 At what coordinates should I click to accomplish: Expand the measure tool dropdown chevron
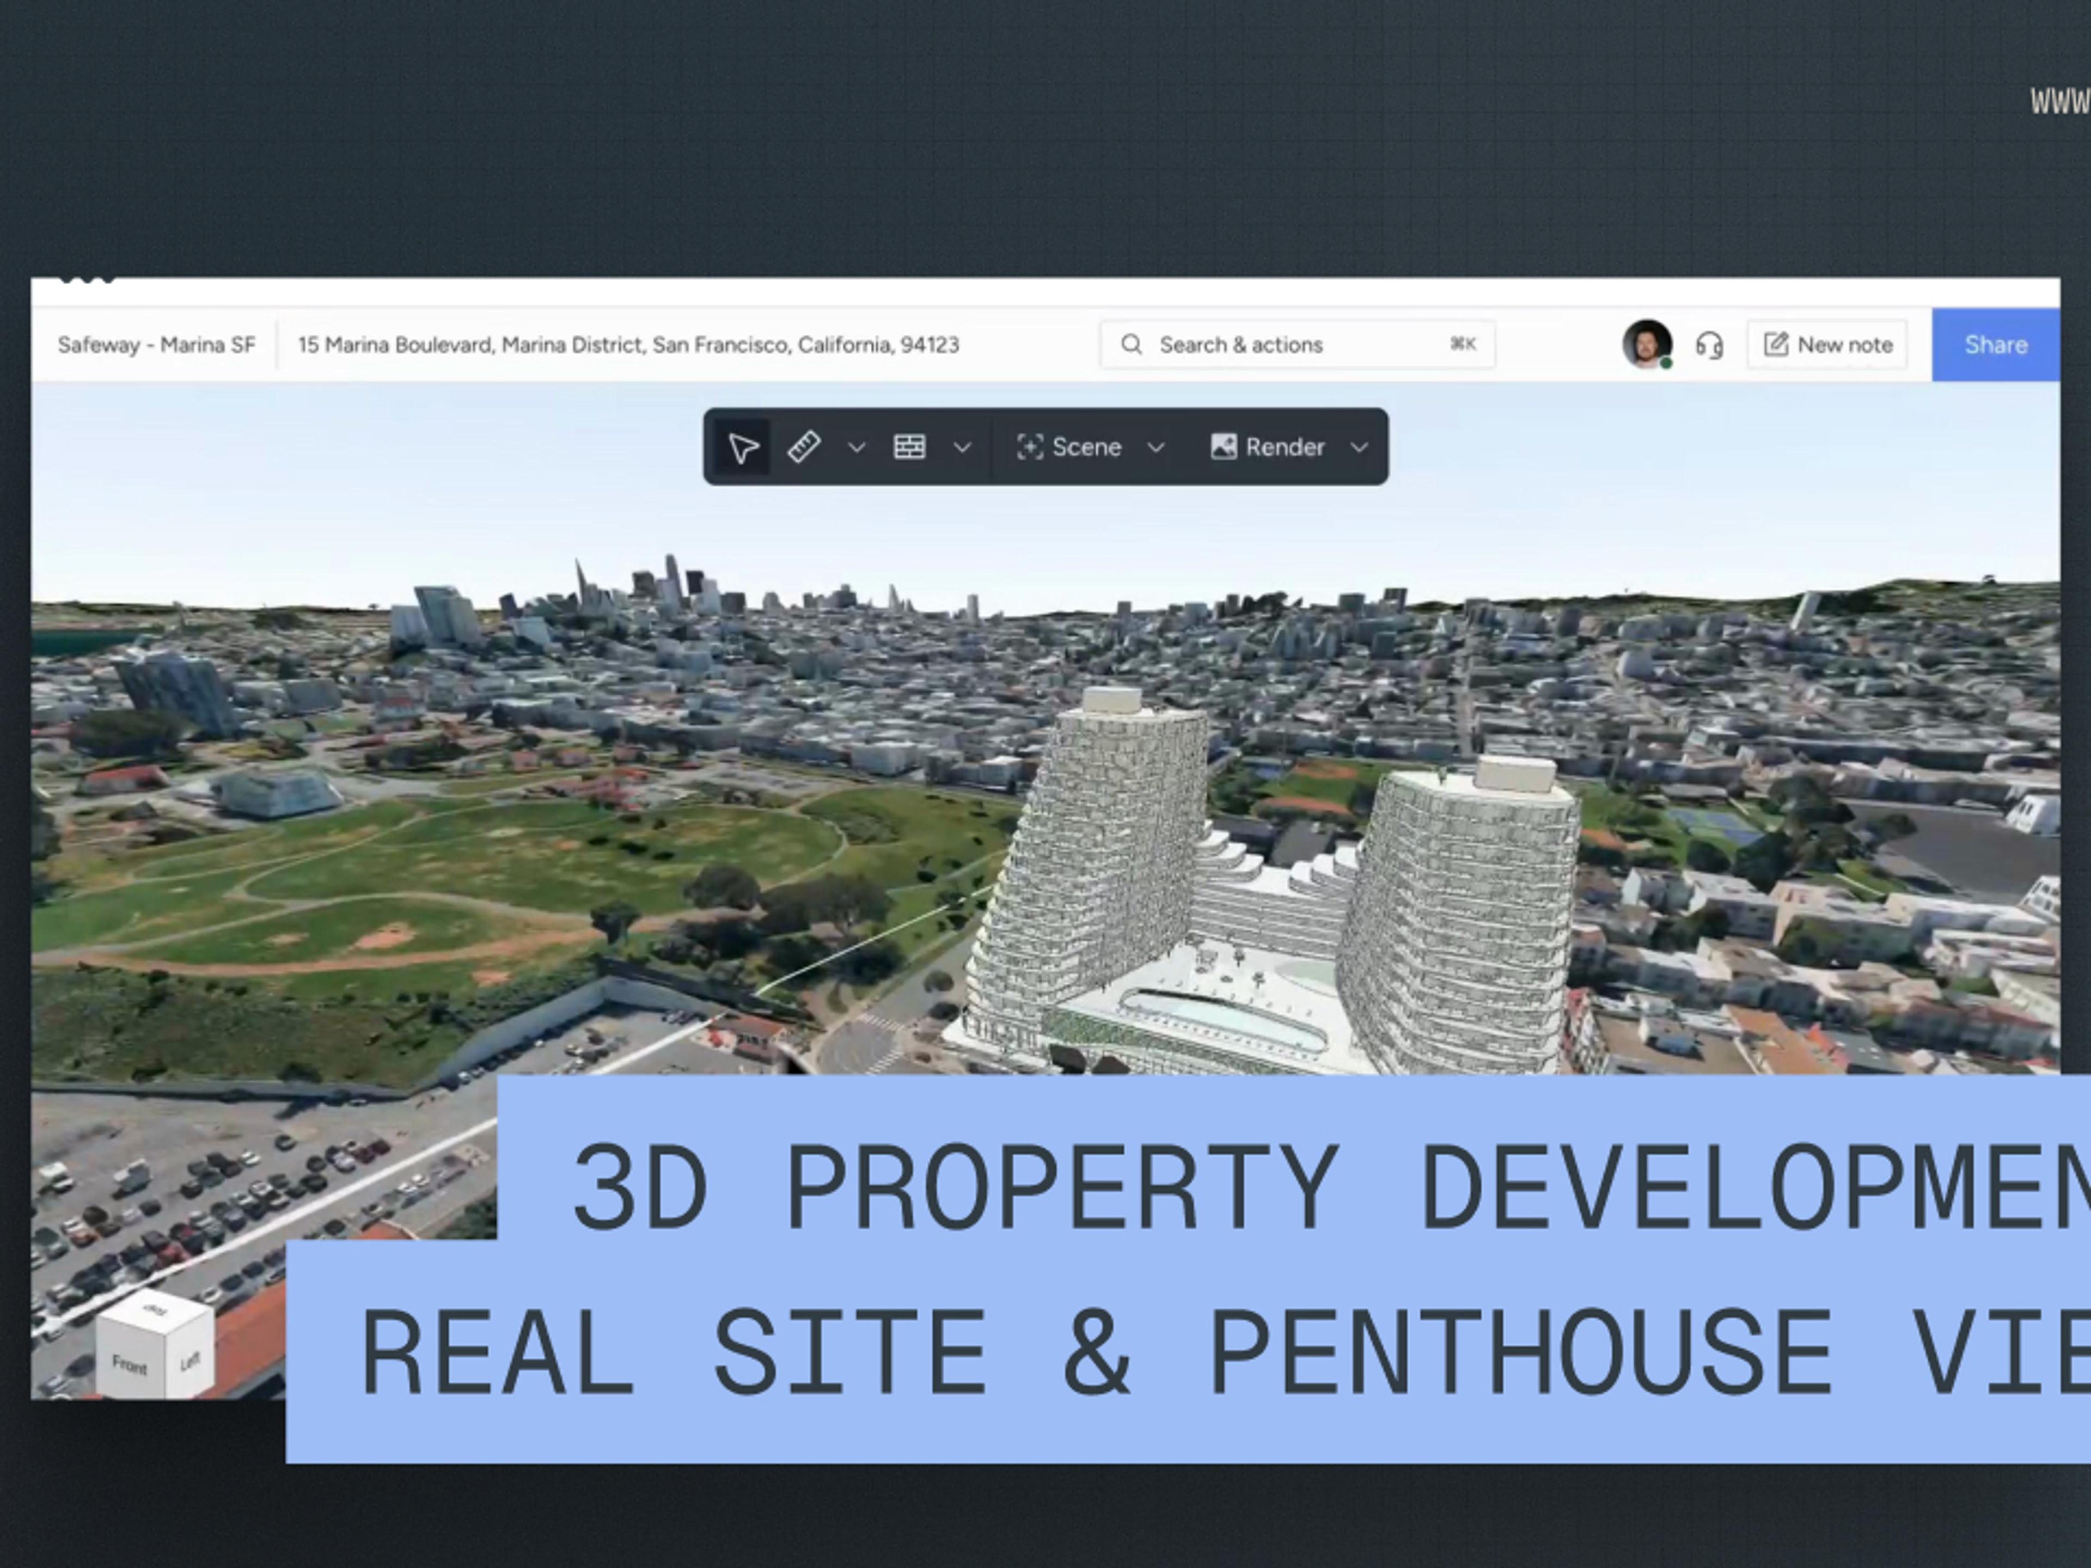tap(857, 447)
